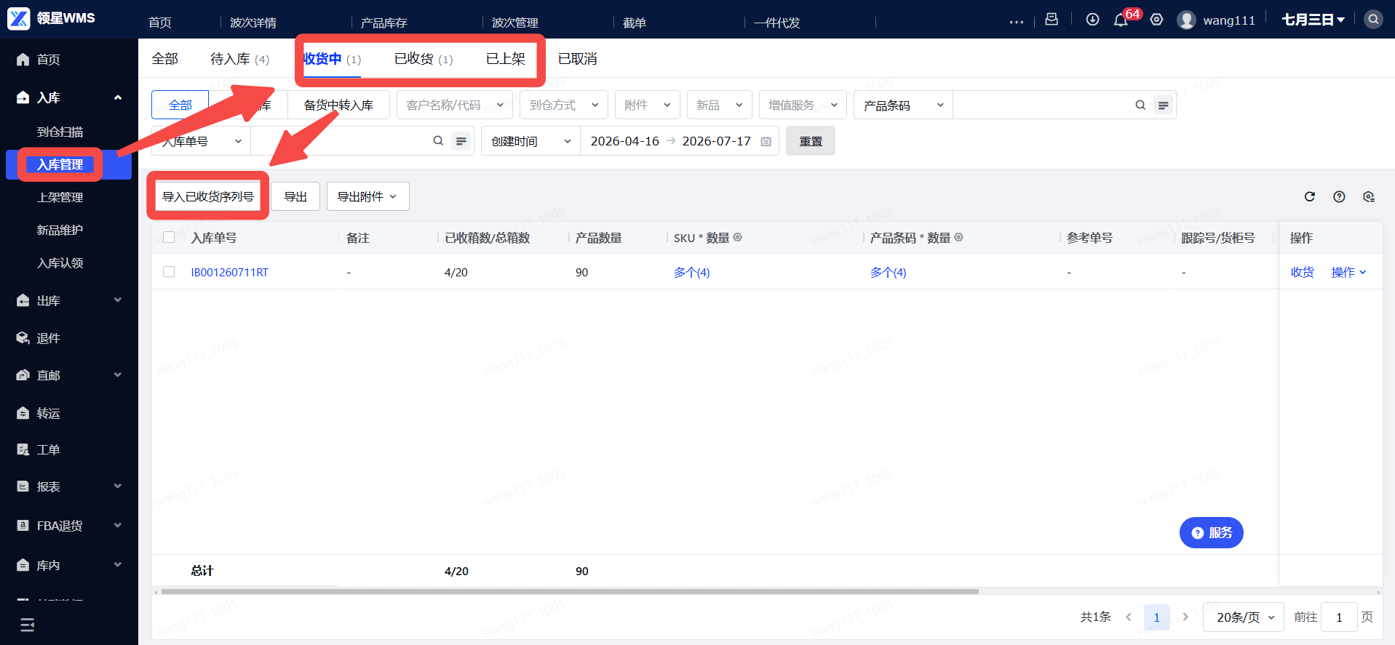Click the 导出 button
The image size is (1395, 645).
[295, 196]
